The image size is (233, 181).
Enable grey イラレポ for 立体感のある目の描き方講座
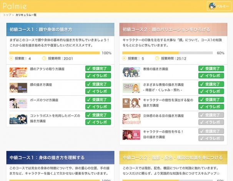click(211, 122)
